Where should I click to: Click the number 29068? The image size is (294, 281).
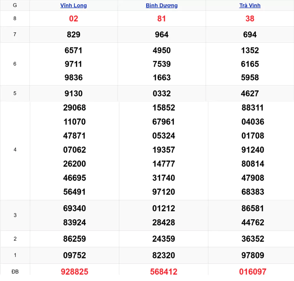pos(75,108)
